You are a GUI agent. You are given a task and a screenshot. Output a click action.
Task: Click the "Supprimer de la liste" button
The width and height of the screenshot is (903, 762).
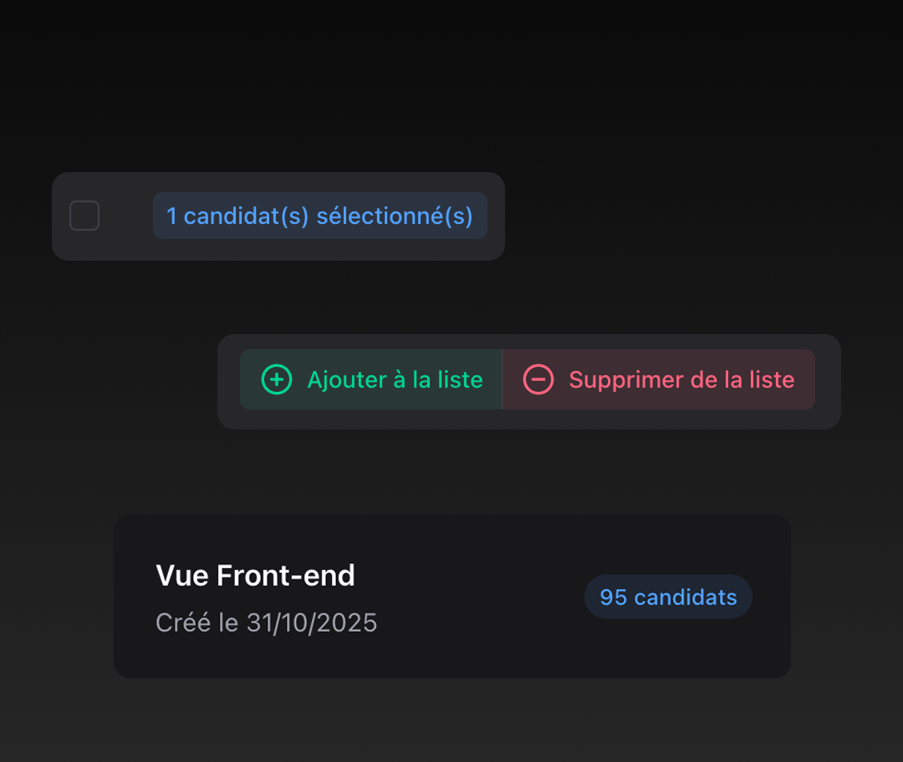point(659,379)
